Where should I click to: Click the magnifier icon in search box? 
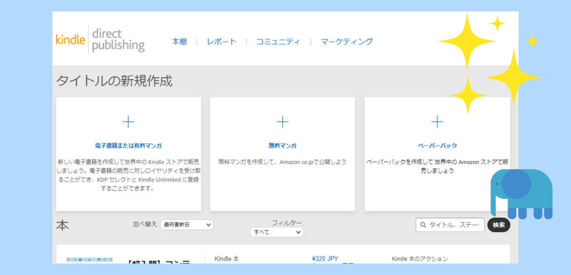click(423, 225)
